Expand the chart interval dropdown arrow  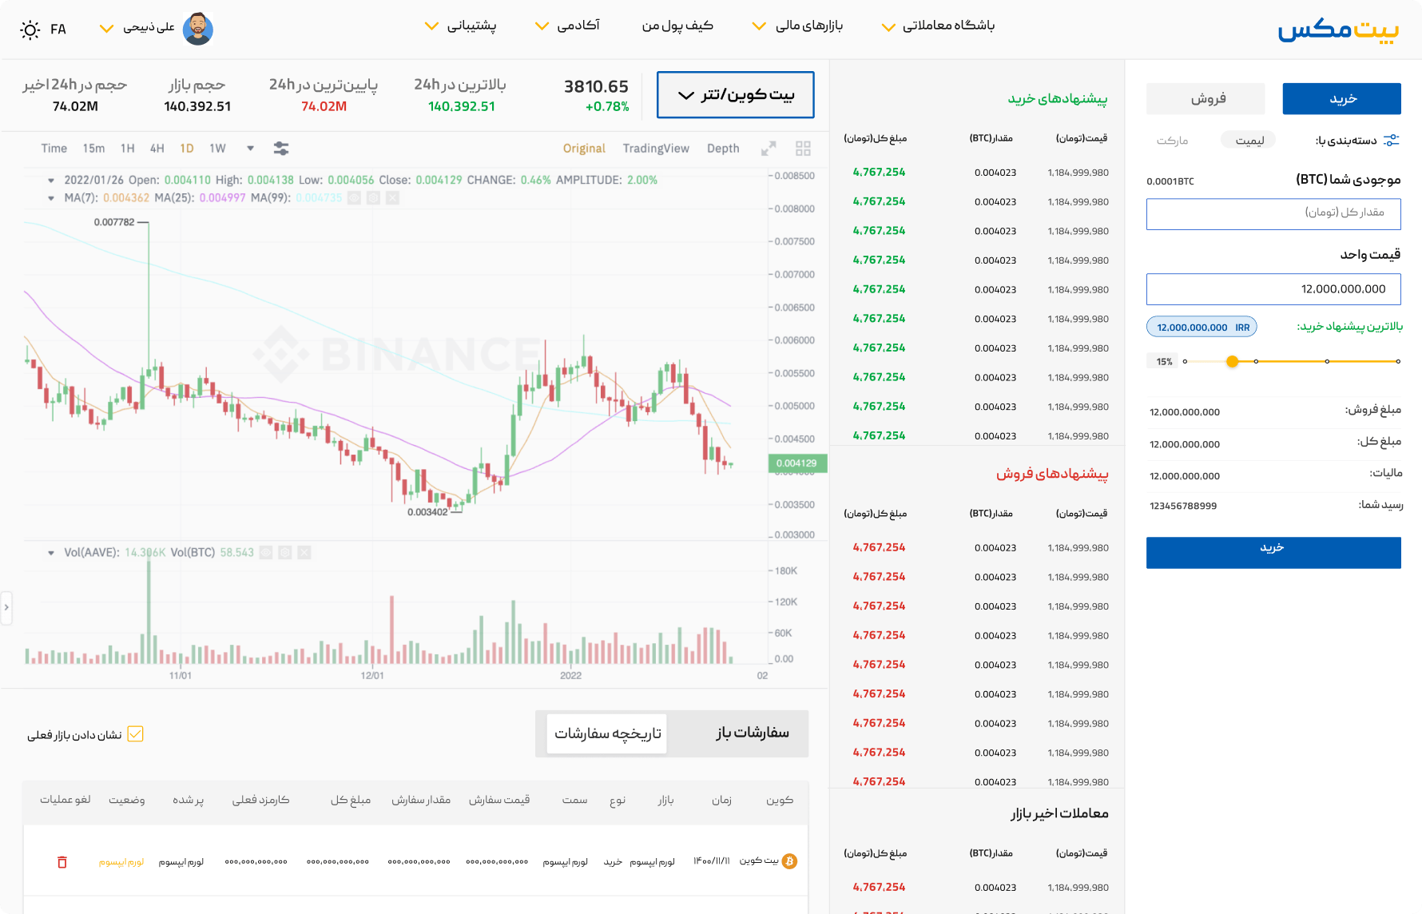(250, 149)
